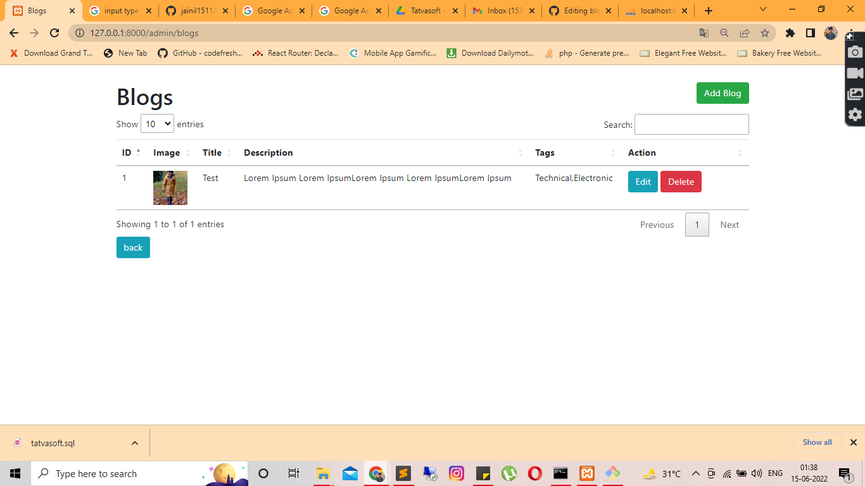Delete the Test blog entry

click(681, 182)
